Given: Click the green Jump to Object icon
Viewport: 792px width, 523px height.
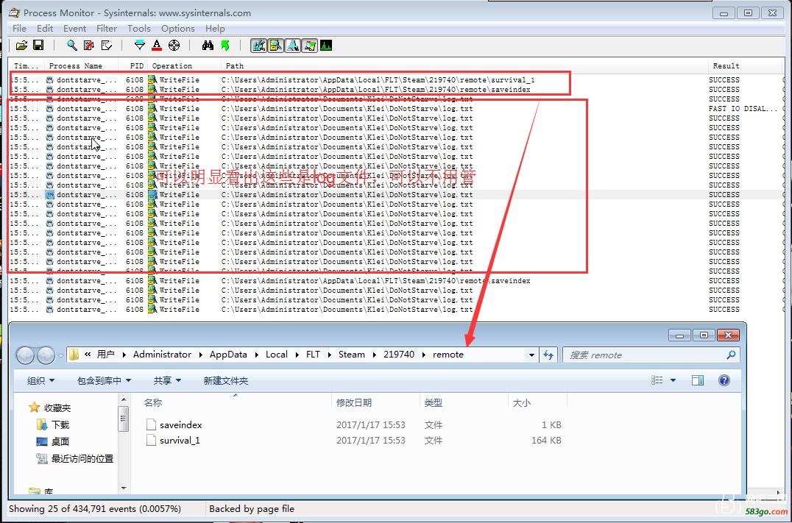Looking at the screenshot, I should tap(224, 46).
